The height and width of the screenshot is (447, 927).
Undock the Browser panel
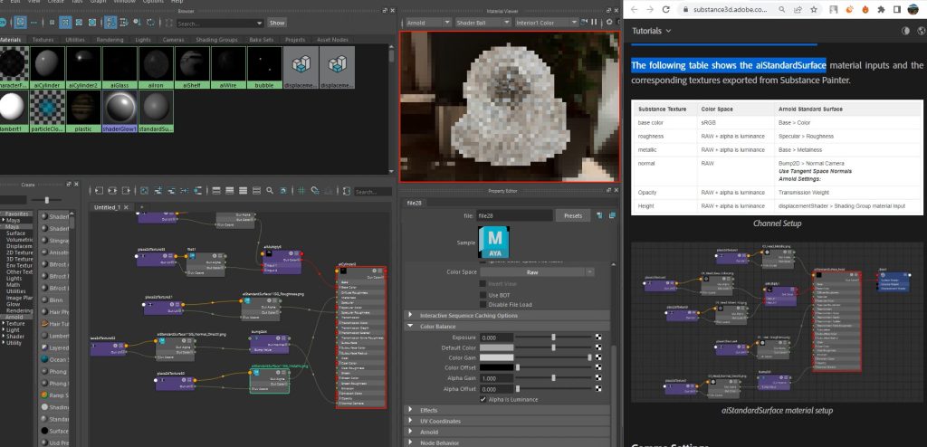tap(385, 11)
